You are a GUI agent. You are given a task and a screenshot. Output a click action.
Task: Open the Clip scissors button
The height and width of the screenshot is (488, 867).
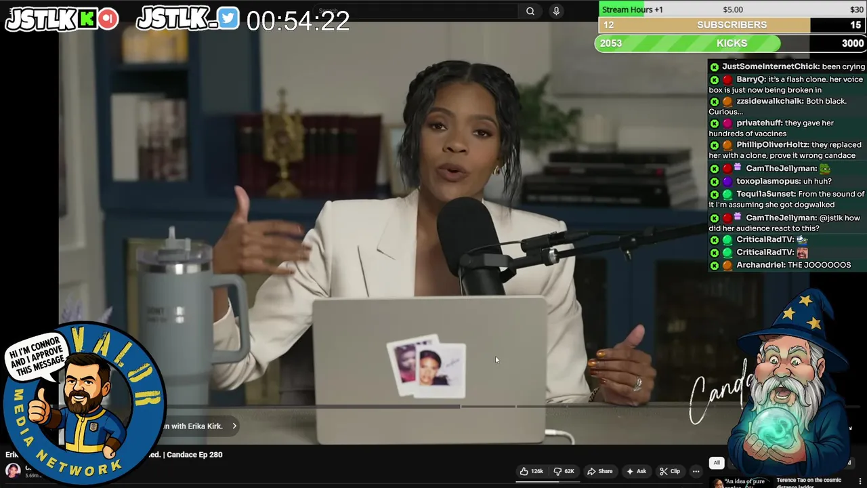pyautogui.click(x=670, y=471)
